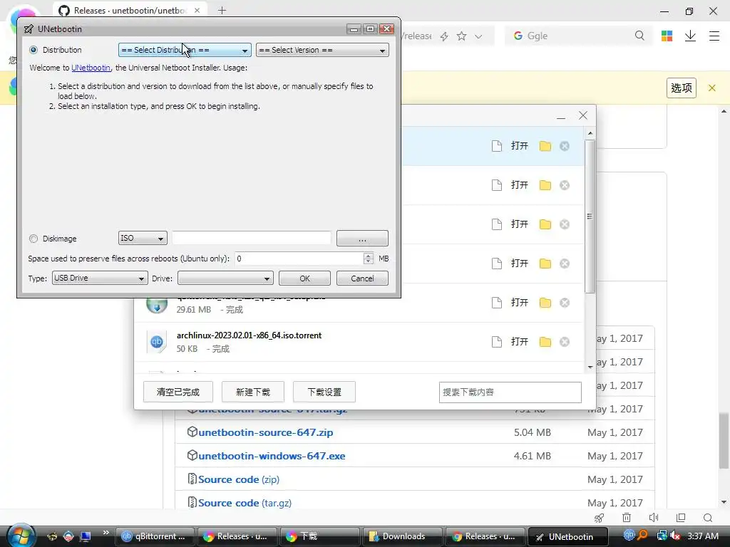Click Cancel in the UNetbootin dialog
730x547 pixels.
point(362,278)
